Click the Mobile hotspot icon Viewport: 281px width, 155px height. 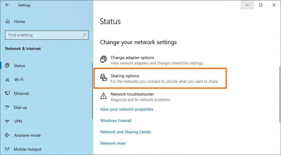tap(8, 149)
